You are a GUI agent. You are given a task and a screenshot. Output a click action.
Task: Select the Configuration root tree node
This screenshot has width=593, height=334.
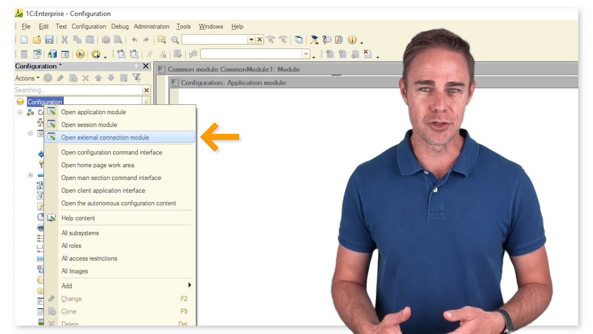coord(44,102)
